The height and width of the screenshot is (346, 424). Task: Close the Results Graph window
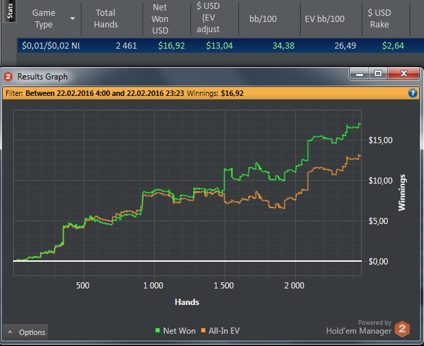403,73
